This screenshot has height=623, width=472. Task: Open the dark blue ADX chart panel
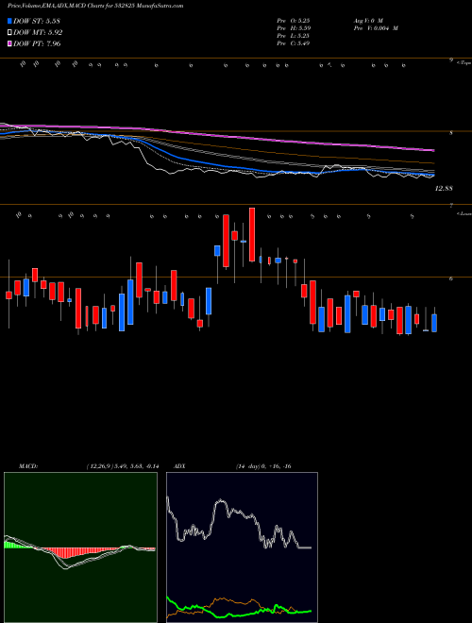(x=242, y=547)
